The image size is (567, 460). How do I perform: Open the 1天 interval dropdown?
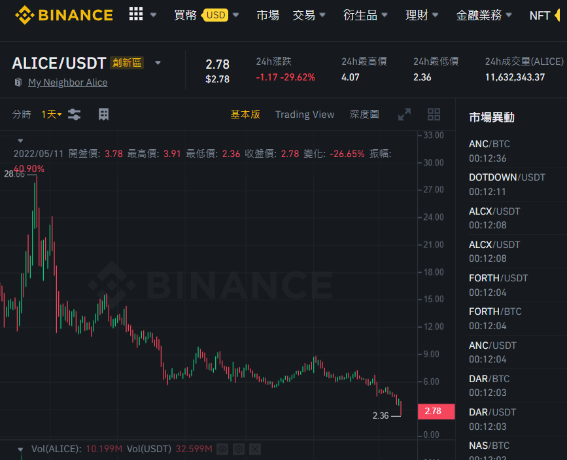[52, 115]
